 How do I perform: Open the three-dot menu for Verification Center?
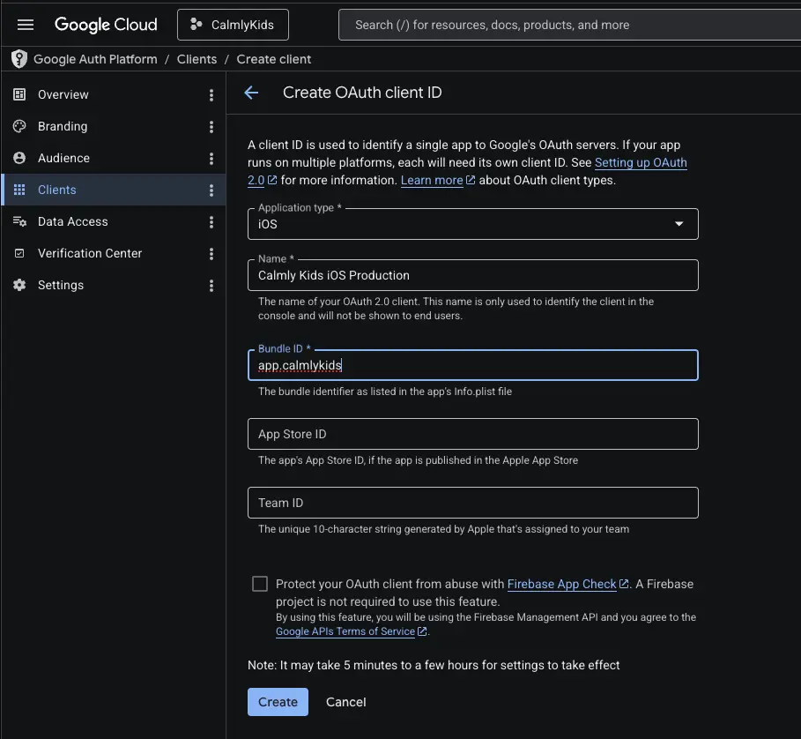(211, 254)
